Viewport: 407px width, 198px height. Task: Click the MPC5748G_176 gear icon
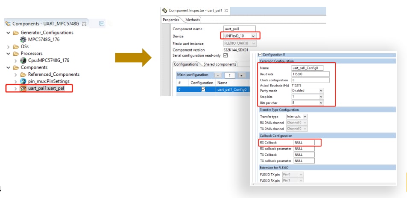(x=23, y=40)
